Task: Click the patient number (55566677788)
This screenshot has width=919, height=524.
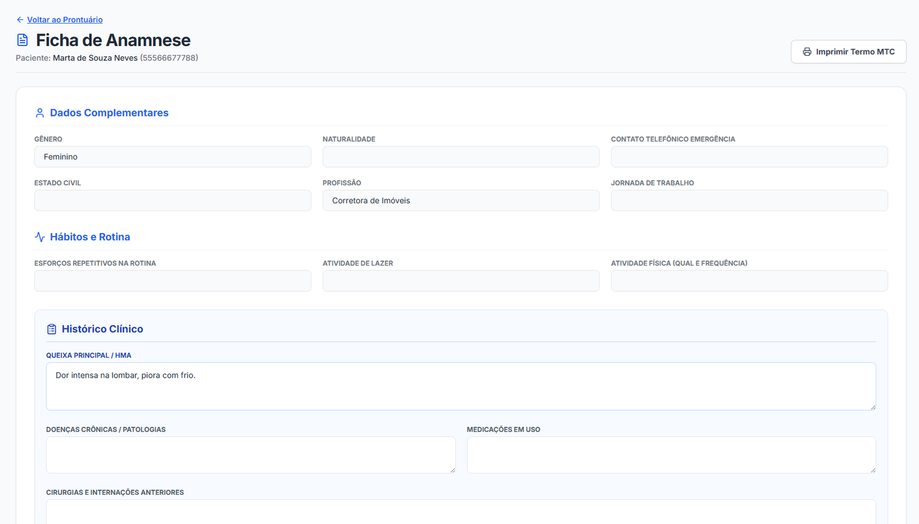Action: coord(169,58)
